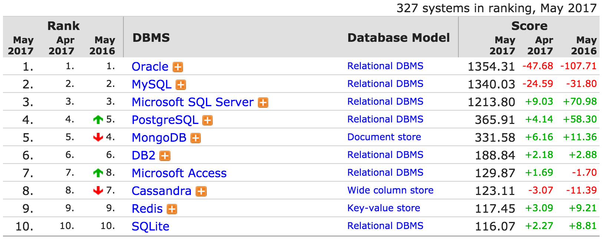Click Oracle's score value 1354.31

click(x=491, y=67)
